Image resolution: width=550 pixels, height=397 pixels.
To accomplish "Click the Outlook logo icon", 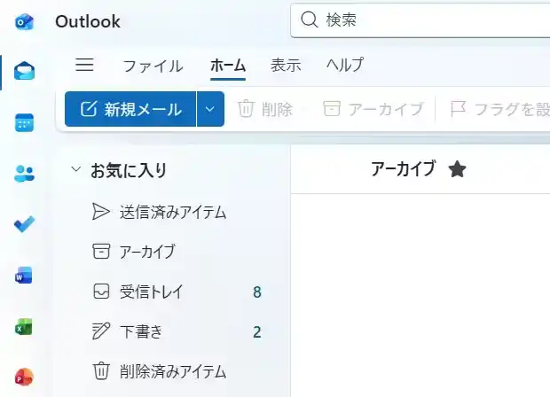I will point(24,22).
